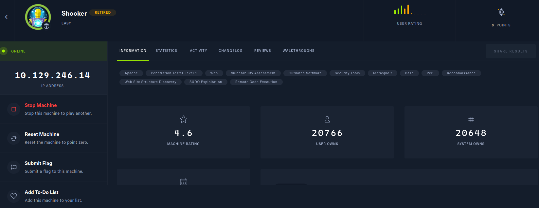
Task: Click 'Stop this machine to play another.' text
Action: [x=58, y=113]
